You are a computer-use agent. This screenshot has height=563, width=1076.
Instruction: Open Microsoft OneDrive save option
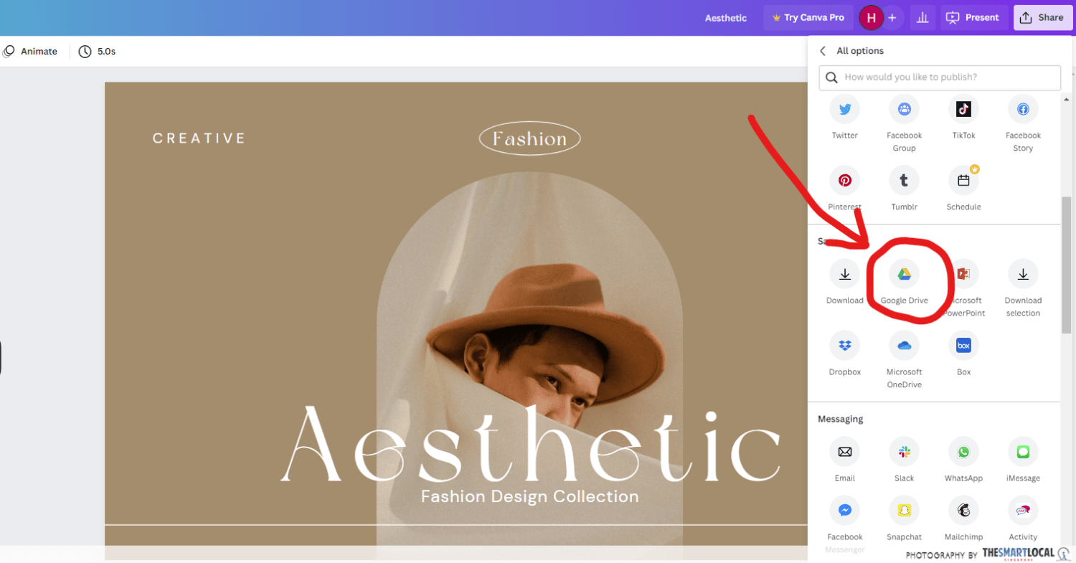(x=904, y=346)
